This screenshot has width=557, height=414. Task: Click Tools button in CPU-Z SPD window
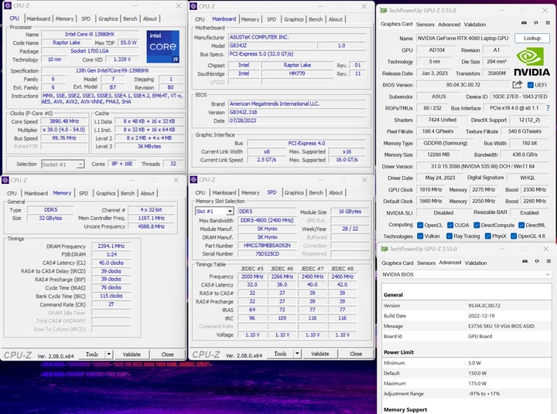click(x=280, y=353)
